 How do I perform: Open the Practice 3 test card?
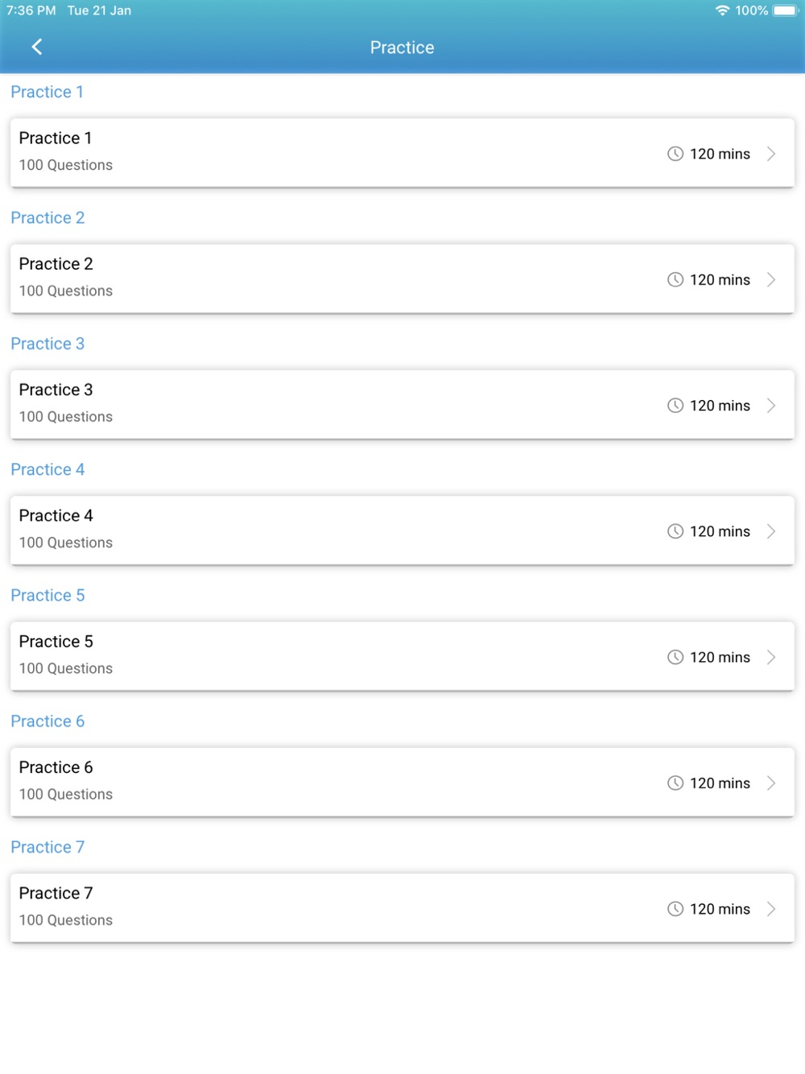pyautogui.click(x=402, y=405)
